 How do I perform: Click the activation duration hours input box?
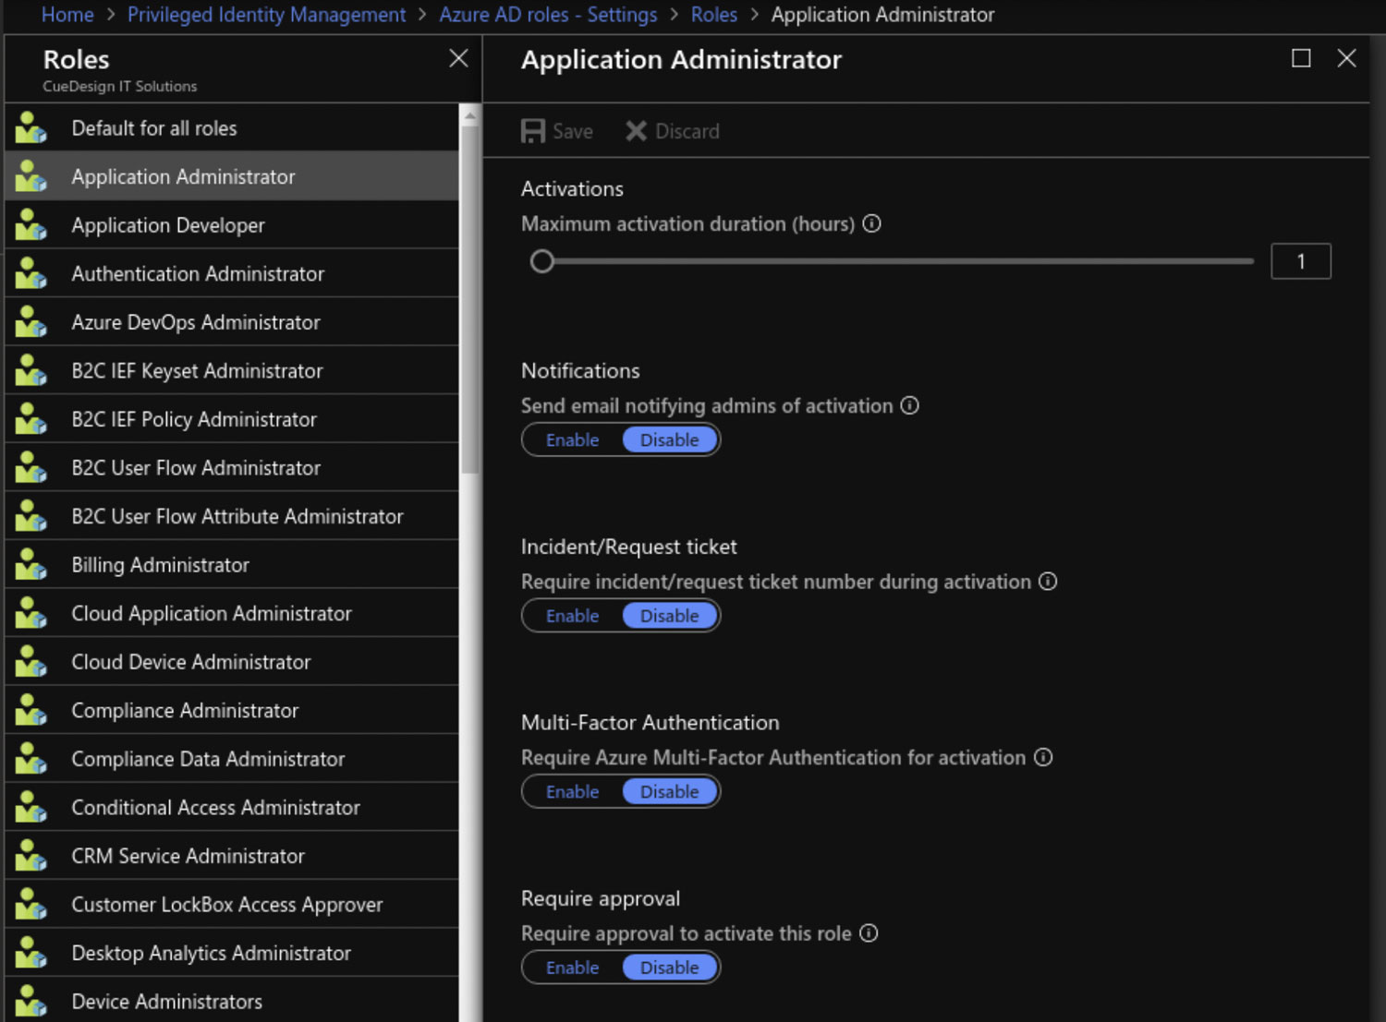pos(1301,261)
